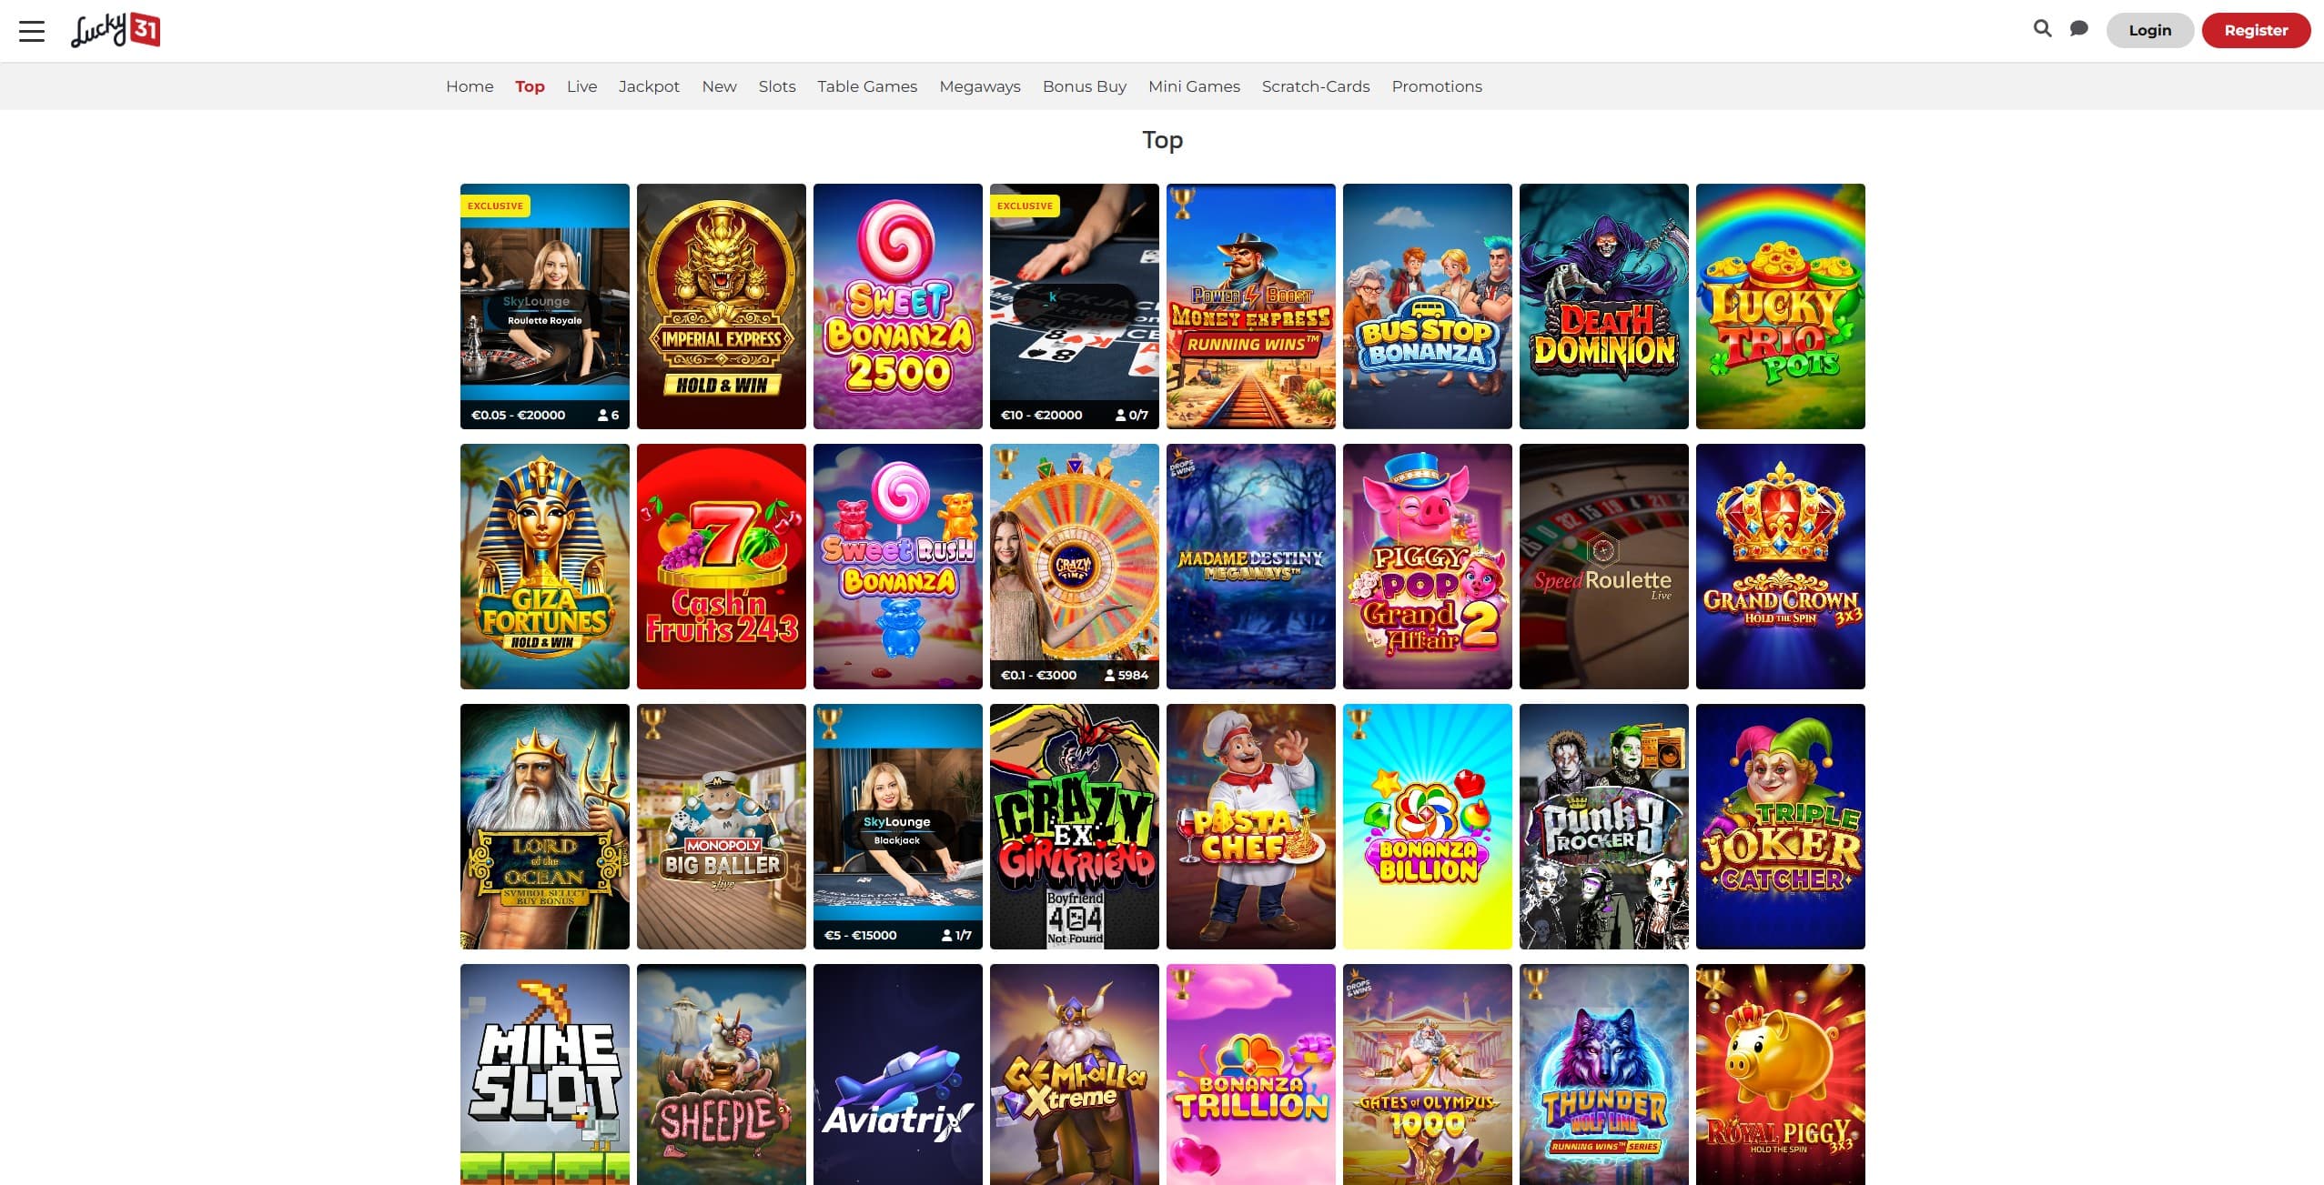Launch Grand Crown Hold the Spin
The height and width of the screenshot is (1185, 2324).
pyautogui.click(x=1781, y=567)
